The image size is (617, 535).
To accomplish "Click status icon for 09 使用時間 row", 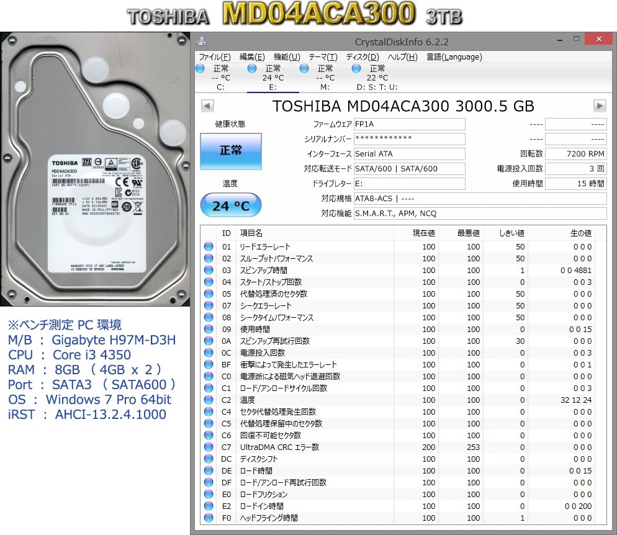I will tap(209, 330).
